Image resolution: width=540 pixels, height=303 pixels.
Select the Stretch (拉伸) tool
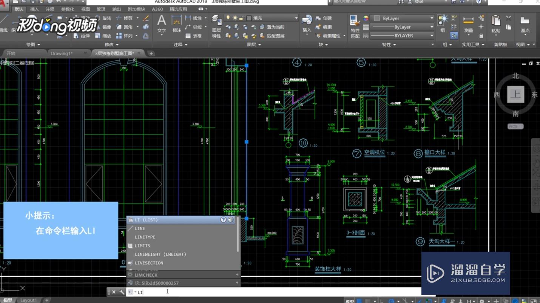[82, 36]
